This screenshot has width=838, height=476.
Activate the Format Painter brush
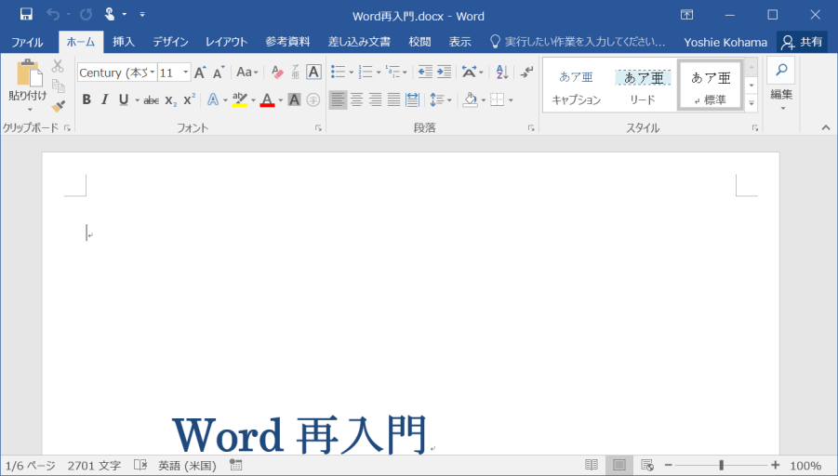coord(58,106)
